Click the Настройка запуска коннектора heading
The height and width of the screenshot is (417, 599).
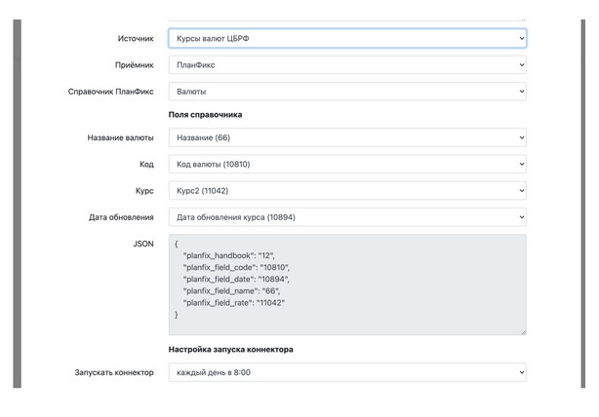click(231, 350)
